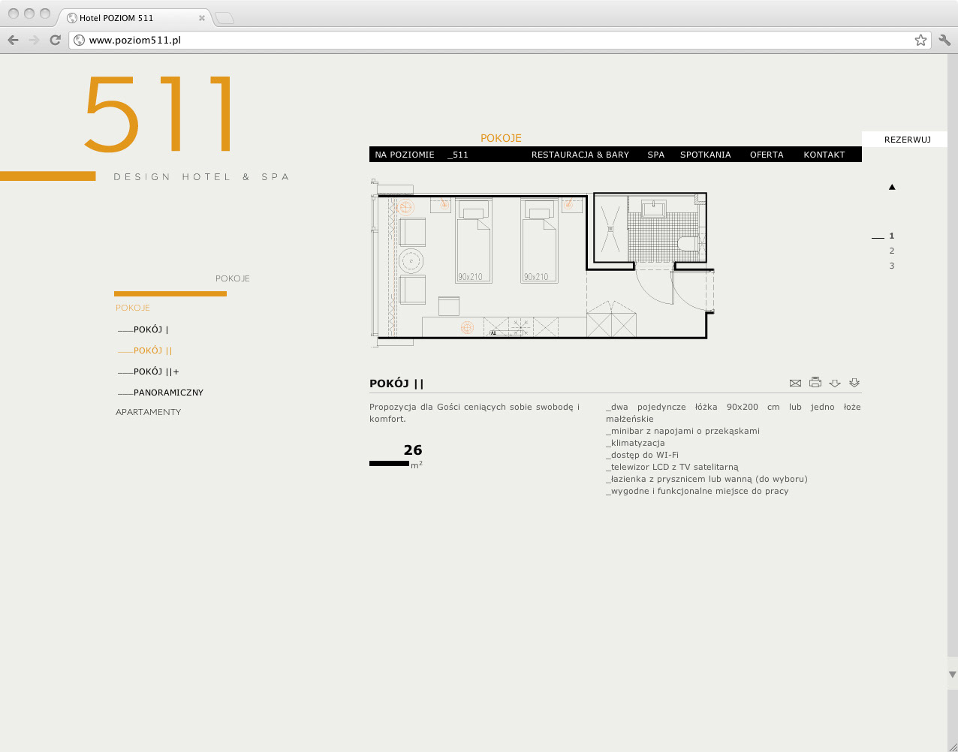Switch to image number 3

(x=892, y=266)
